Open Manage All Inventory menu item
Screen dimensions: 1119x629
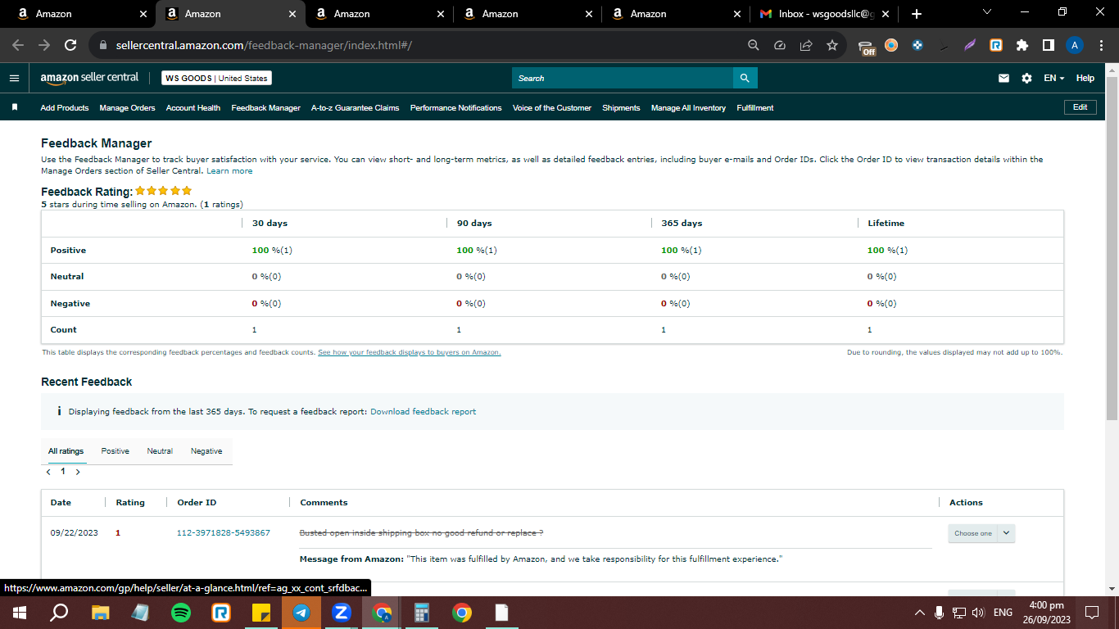[688, 108]
